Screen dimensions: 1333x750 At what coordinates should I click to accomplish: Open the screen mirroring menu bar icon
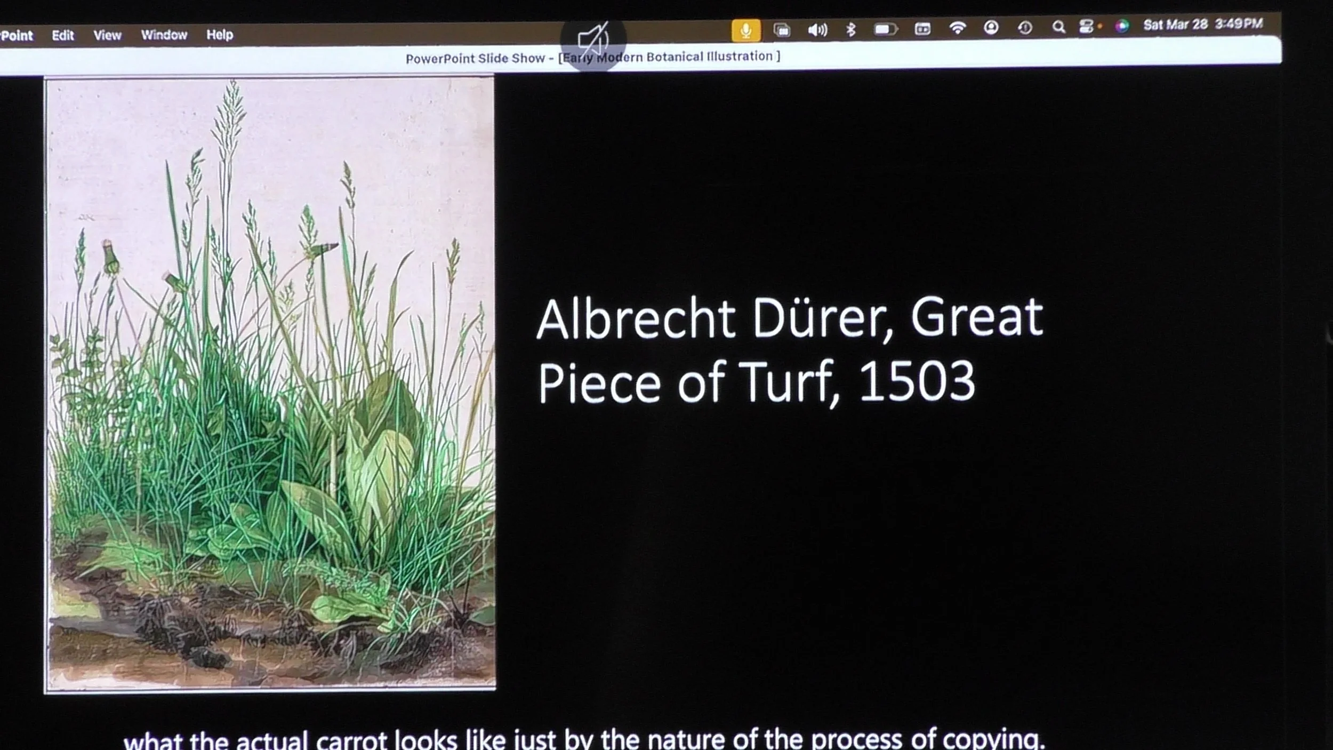tap(782, 30)
